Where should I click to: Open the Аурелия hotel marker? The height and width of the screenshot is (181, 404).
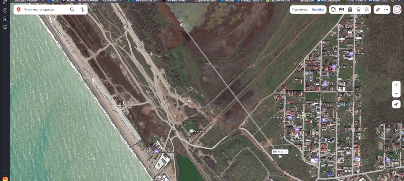pyautogui.click(x=351, y=53)
